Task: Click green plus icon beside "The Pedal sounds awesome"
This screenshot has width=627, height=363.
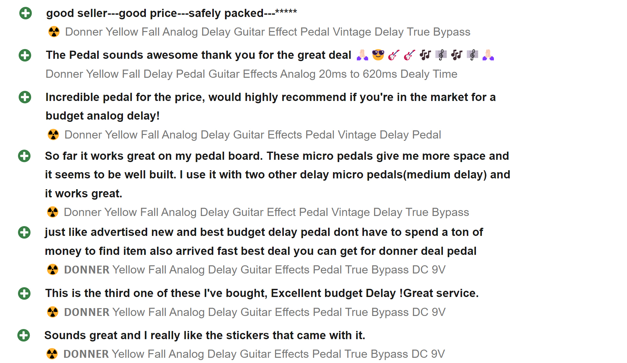Action: tap(25, 55)
